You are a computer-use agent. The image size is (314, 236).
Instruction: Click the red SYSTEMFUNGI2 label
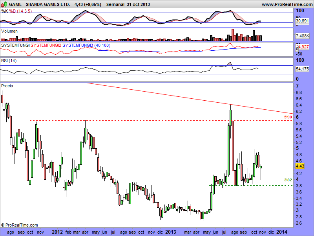pyautogui.click(x=46, y=45)
